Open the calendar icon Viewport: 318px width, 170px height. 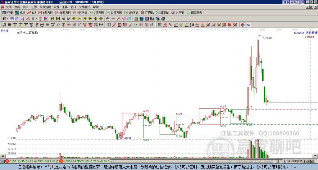click(136, 19)
